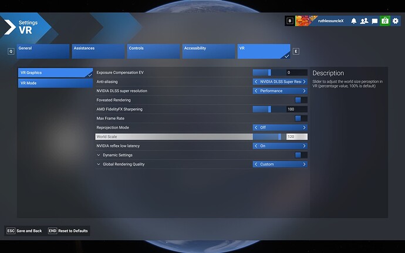Switch to the Accessibility tab
Screen dimensions: 405x253
click(208, 51)
